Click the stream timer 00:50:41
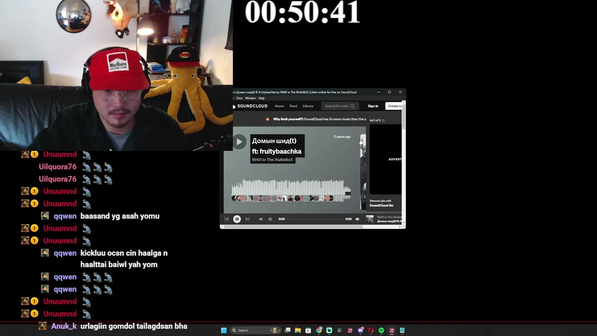Image resolution: width=597 pixels, height=336 pixels. click(x=303, y=12)
